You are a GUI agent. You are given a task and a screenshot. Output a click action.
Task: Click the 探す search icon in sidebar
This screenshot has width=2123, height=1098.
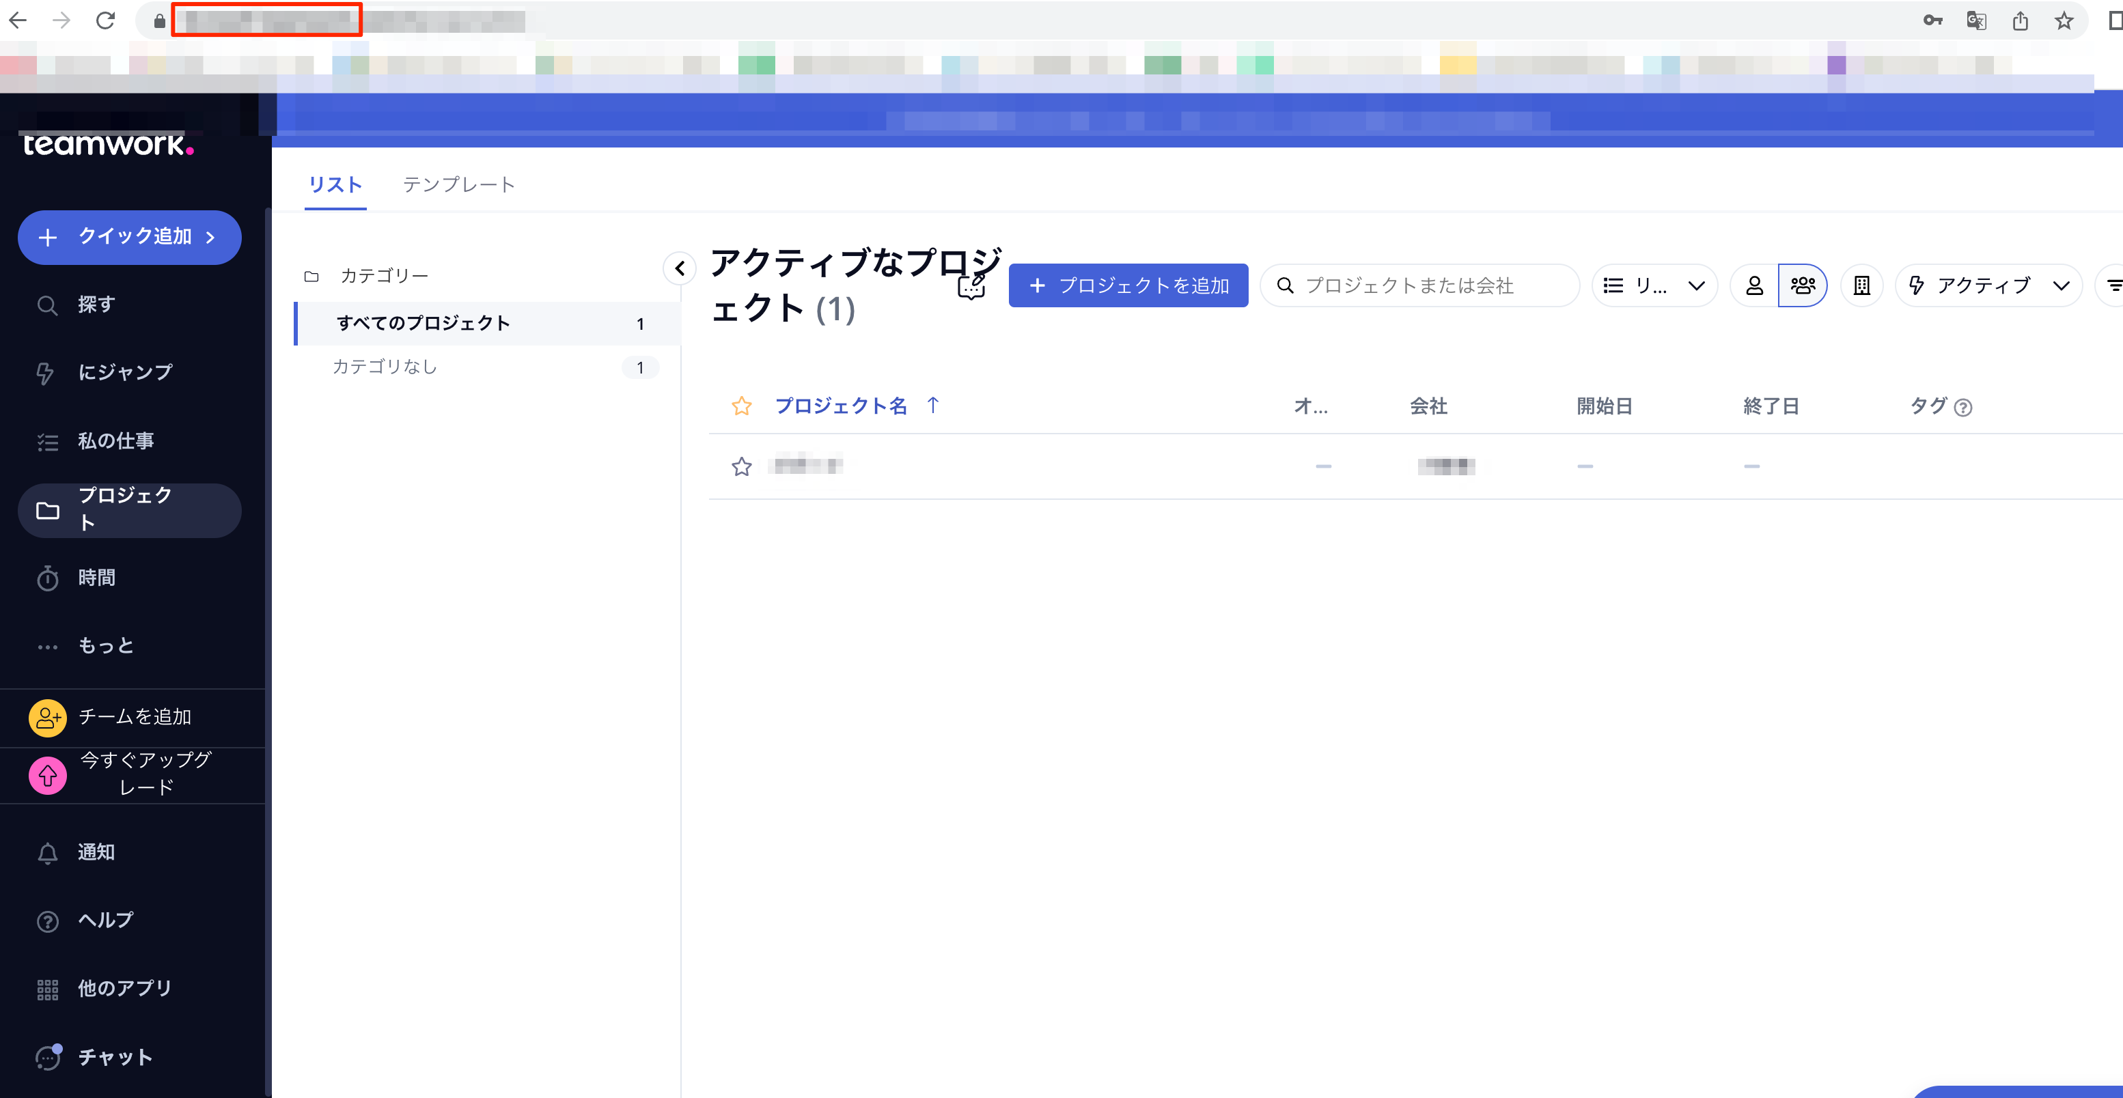48,306
